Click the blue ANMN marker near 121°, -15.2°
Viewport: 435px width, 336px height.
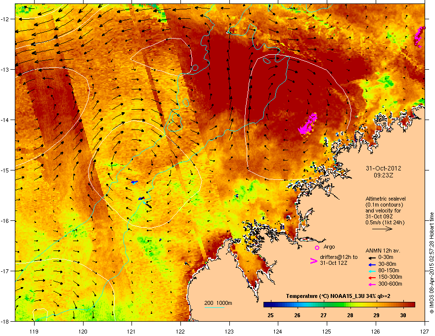click(x=134, y=182)
